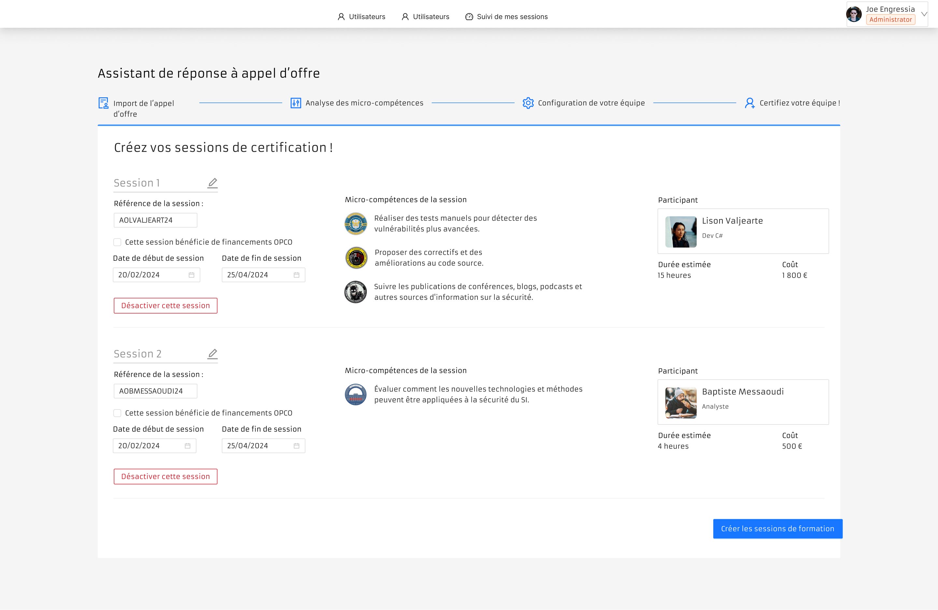Click the Import de l'appel d'offre document icon
The image size is (938, 610).
103,103
